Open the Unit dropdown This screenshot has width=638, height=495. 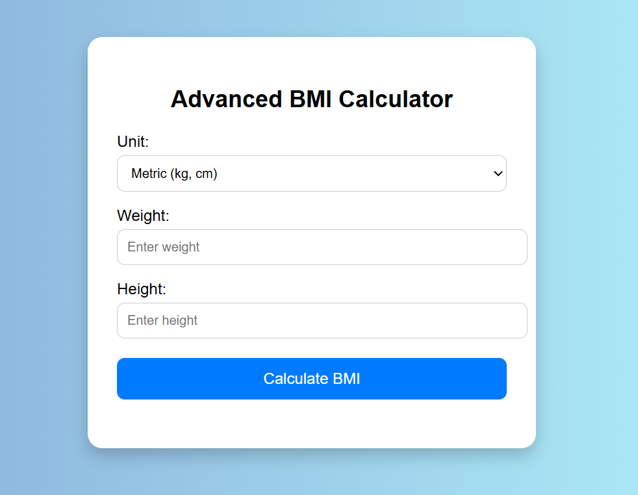point(311,173)
